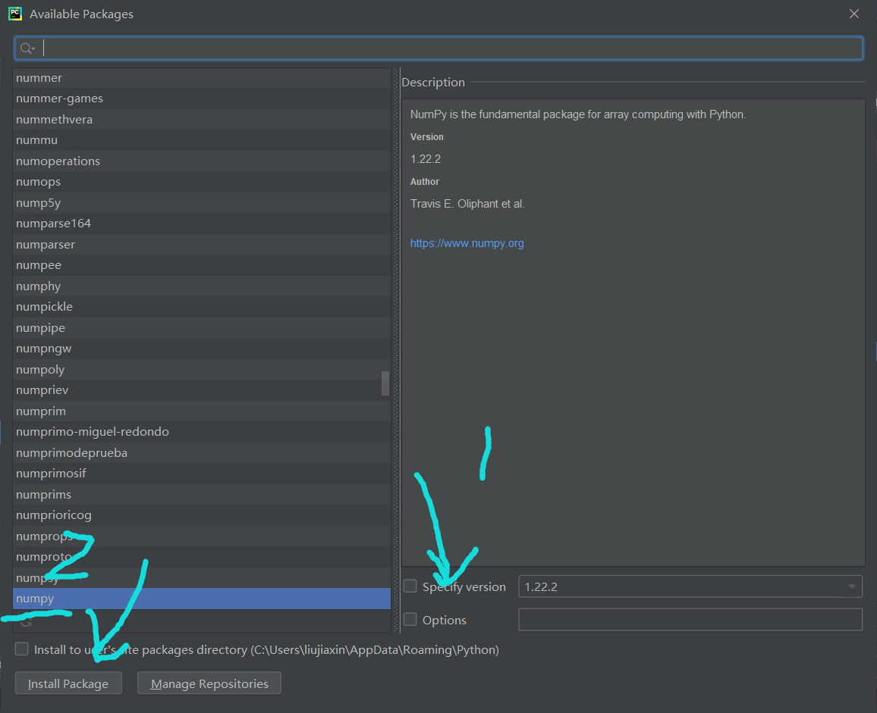
Task: Select the numprimosif package
Action: 201,474
